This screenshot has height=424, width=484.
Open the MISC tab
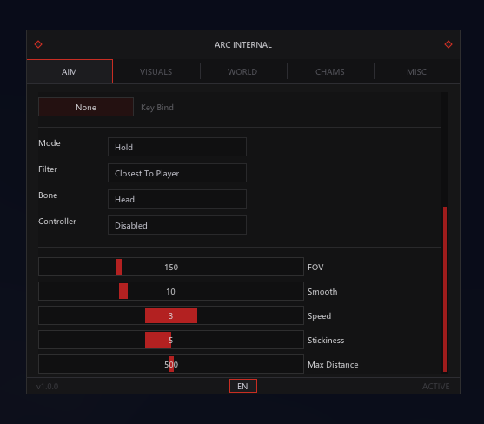pos(416,71)
